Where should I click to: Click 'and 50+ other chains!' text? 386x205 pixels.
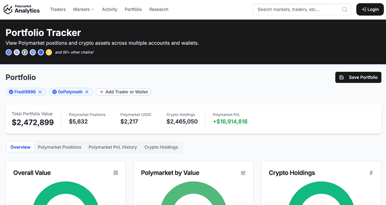point(74,52)
